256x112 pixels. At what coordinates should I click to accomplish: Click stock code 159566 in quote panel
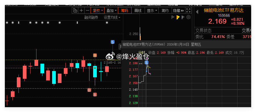(224, 15)
